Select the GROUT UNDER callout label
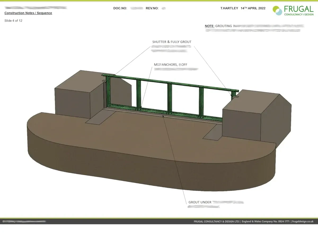Image resolution: width=318 pixels, height=238 pixels. point(200,202)
